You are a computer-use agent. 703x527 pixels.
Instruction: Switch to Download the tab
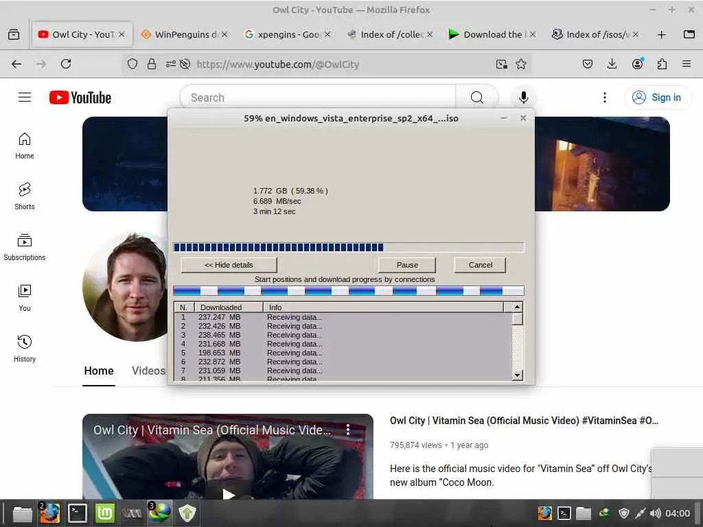point(492,34)
